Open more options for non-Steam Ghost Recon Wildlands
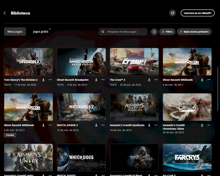The width and height of the screenshot is (220, 176). coord(209,80)
